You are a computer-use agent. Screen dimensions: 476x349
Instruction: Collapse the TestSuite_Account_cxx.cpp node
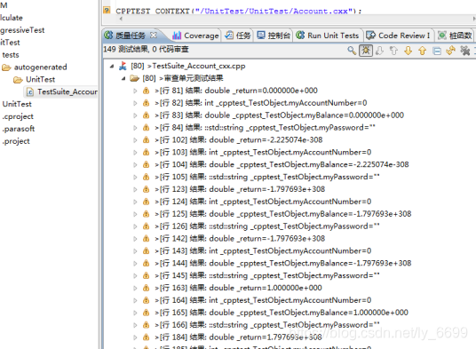click(112, 66)
